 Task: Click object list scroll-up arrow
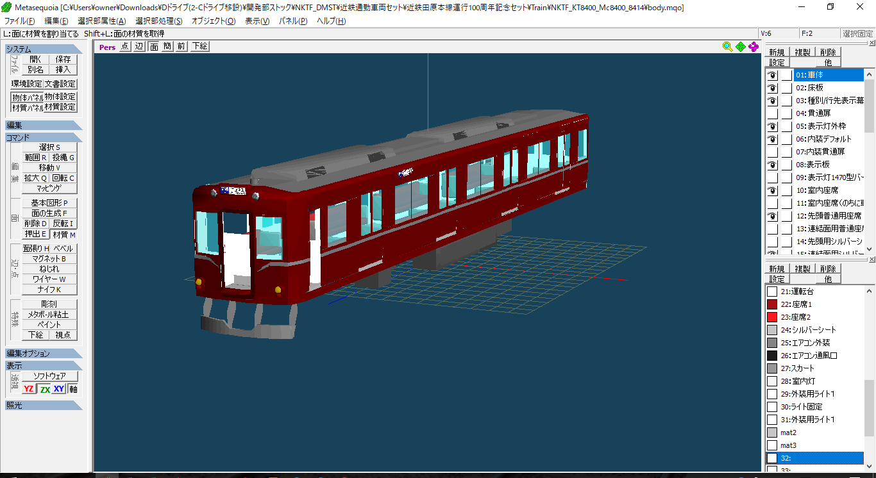(870, 73)
